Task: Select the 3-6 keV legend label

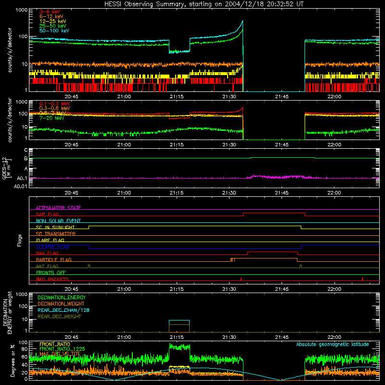Action: coord(50,12)
